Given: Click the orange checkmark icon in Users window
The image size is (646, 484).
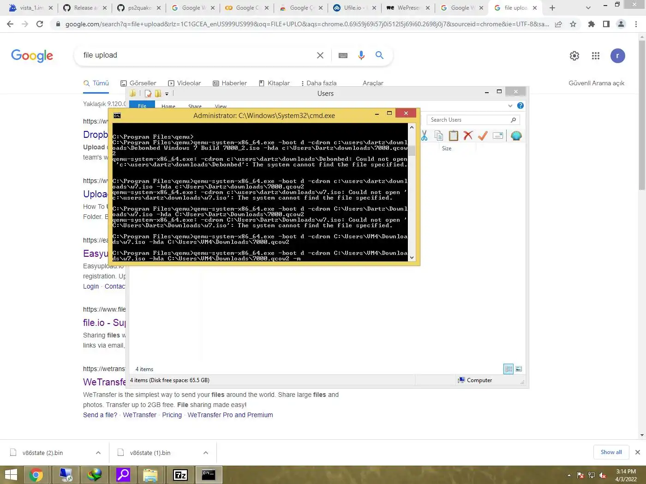Looking at the screenshot, I should coord(483,136).
